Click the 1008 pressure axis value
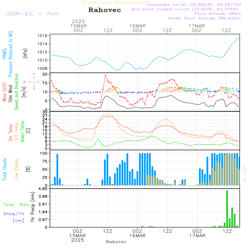 tap(42, 68)
